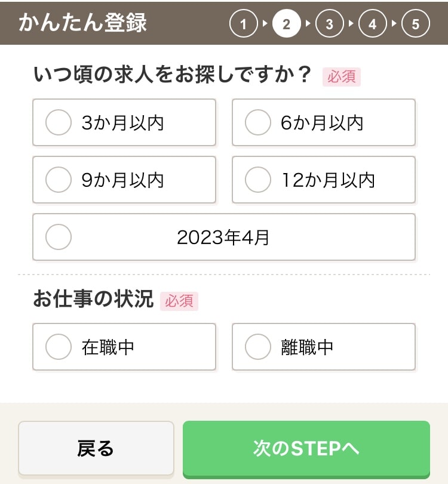Click the 必須 badge beside the job-timing question

click(342, 76)
